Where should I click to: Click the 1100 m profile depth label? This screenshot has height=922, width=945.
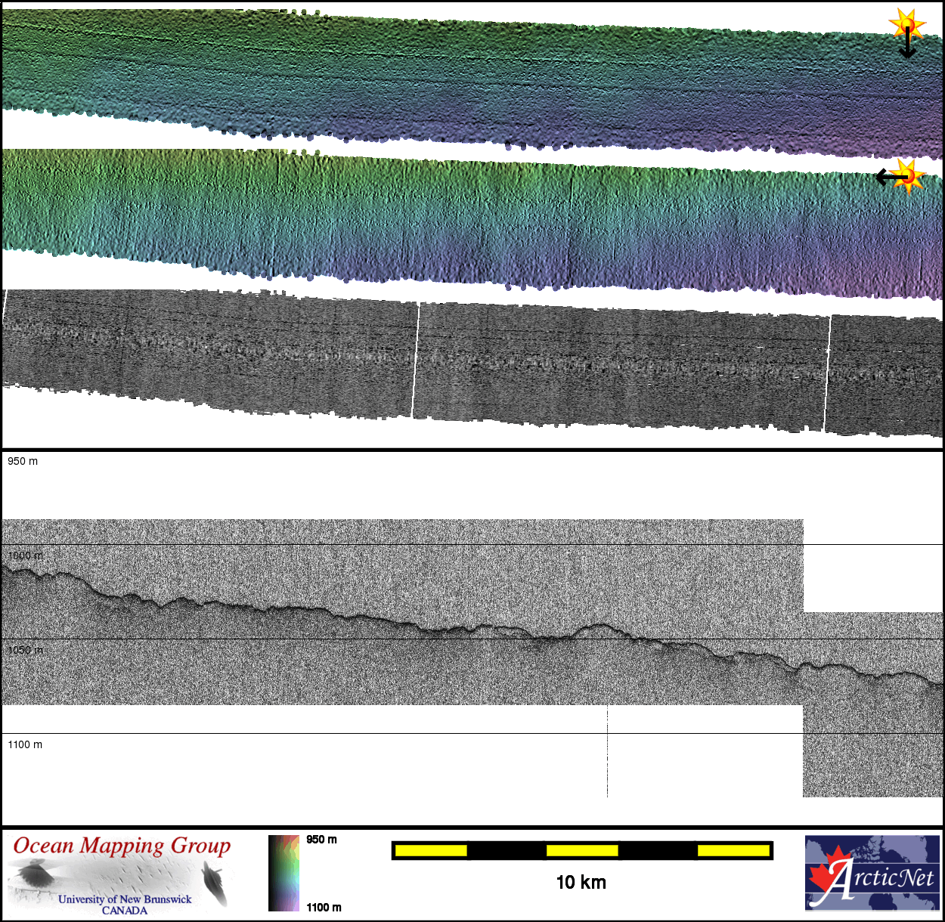25,744
